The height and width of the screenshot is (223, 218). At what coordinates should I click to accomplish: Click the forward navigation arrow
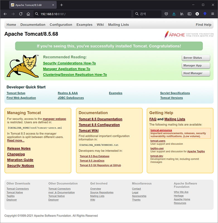13,14
